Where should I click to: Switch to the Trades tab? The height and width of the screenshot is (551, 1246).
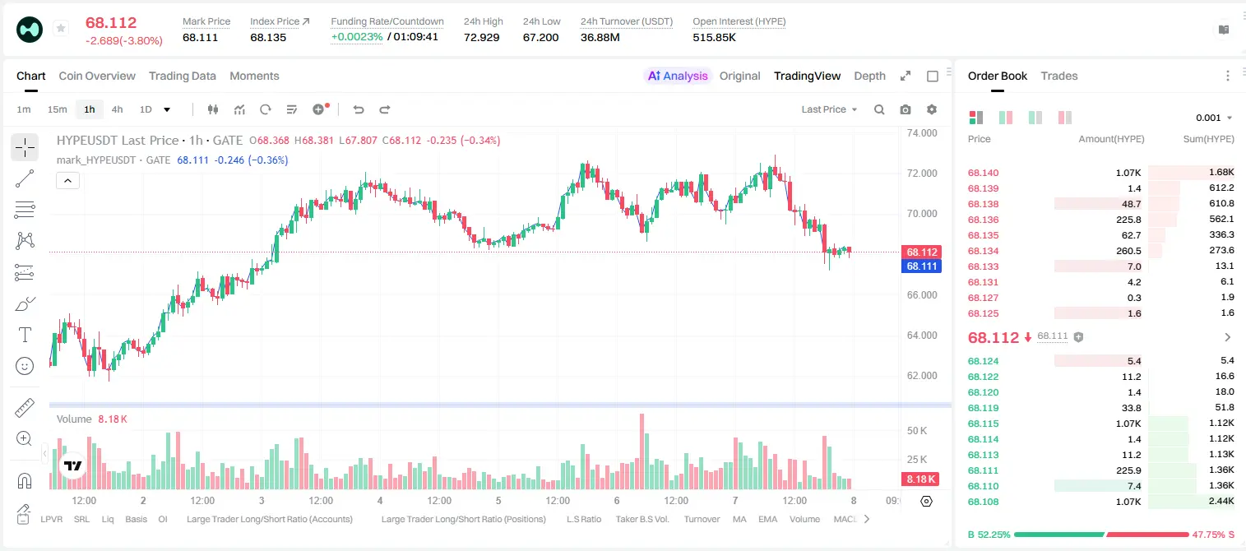click(x=1059, y=76)
